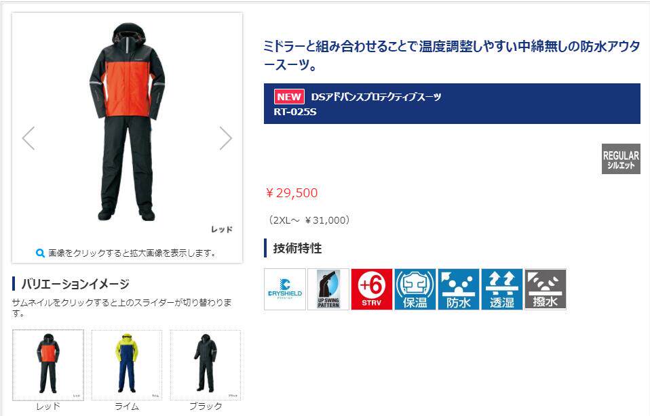Click the DSアドバンスプロテクティブスーツ product title
Viewport: 650px width, 416px height.
tap(376, 97)
